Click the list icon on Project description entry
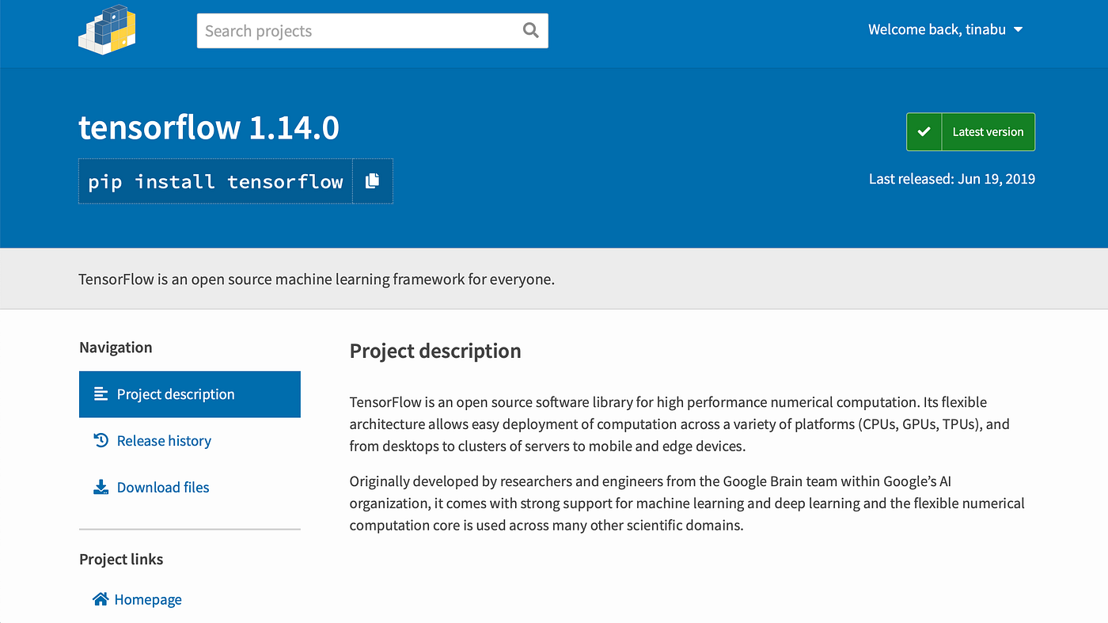The image size is (1108, 623). pyautogui.click(x=101, y=393)
